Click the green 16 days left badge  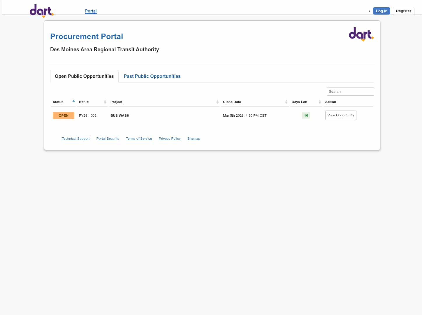306,116
